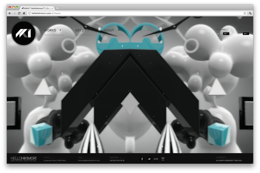Click the ALL RIGHTS RESERVED text
This screenshot has width=260, height=173.
point(229,160)
